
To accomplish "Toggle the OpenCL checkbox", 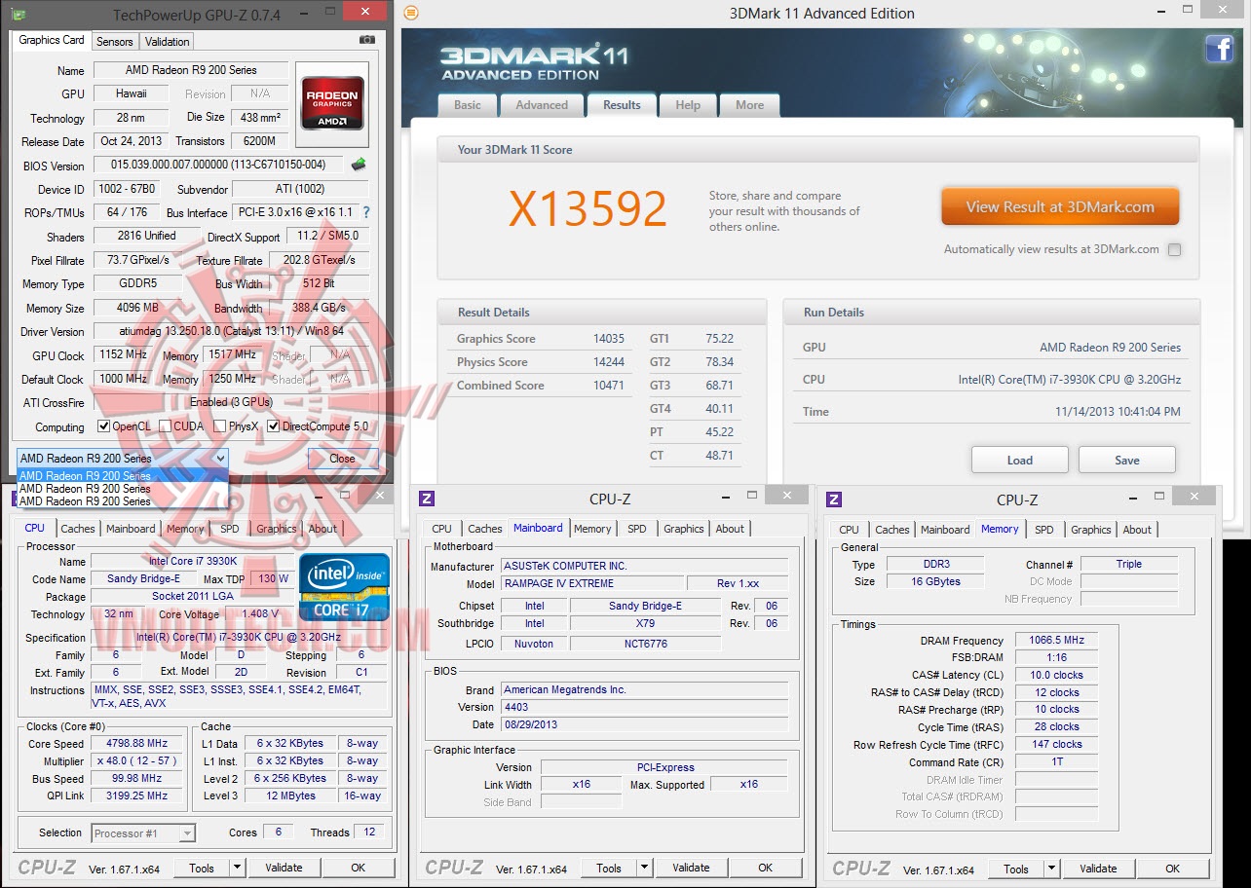I will 104,426.
